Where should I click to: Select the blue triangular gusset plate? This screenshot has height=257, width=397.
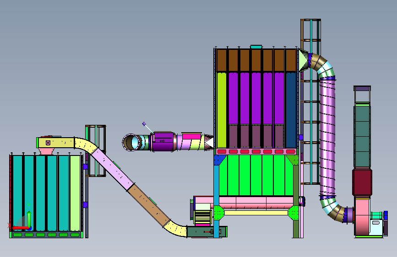pos(219,160)
